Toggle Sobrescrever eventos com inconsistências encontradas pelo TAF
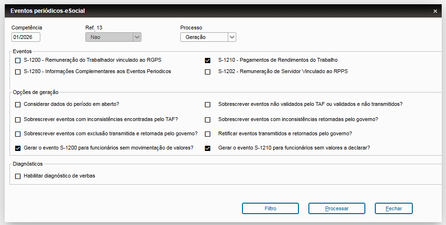The width and height of the screenshot is (446, 225). click(x=18, y=120)
